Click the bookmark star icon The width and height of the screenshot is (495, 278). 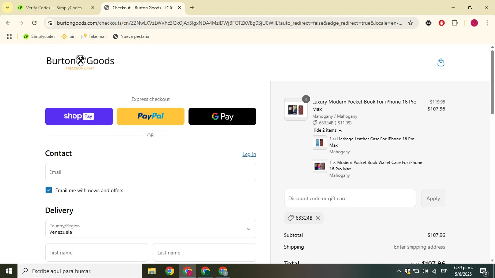(410, 23)
